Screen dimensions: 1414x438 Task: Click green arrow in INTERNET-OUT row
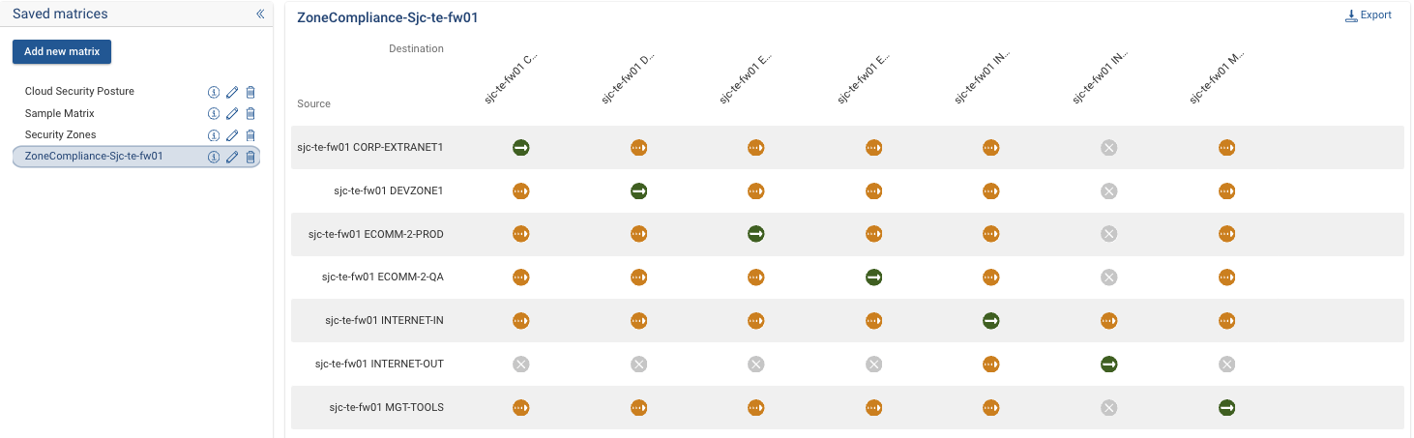pyautogui.click(x=1109, y=365)
